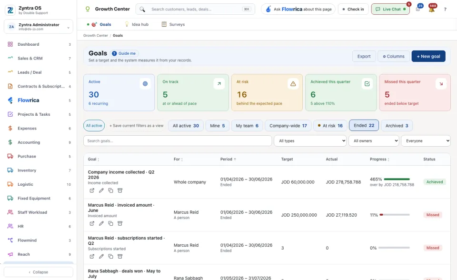The height and width of the screenshot is (280, 457).
Task: Open HR module in sidebar
Action: [39, 226]
